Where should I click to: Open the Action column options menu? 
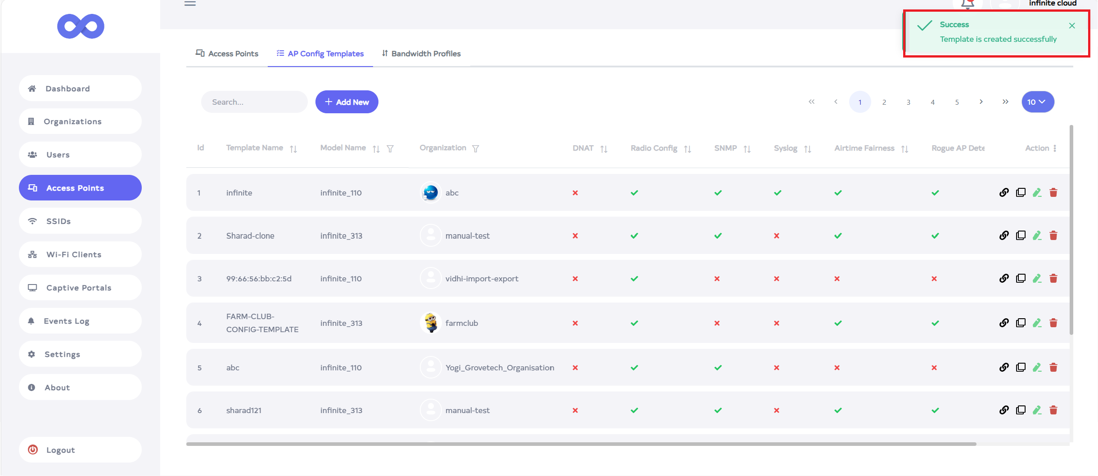tap(1055, 148)
